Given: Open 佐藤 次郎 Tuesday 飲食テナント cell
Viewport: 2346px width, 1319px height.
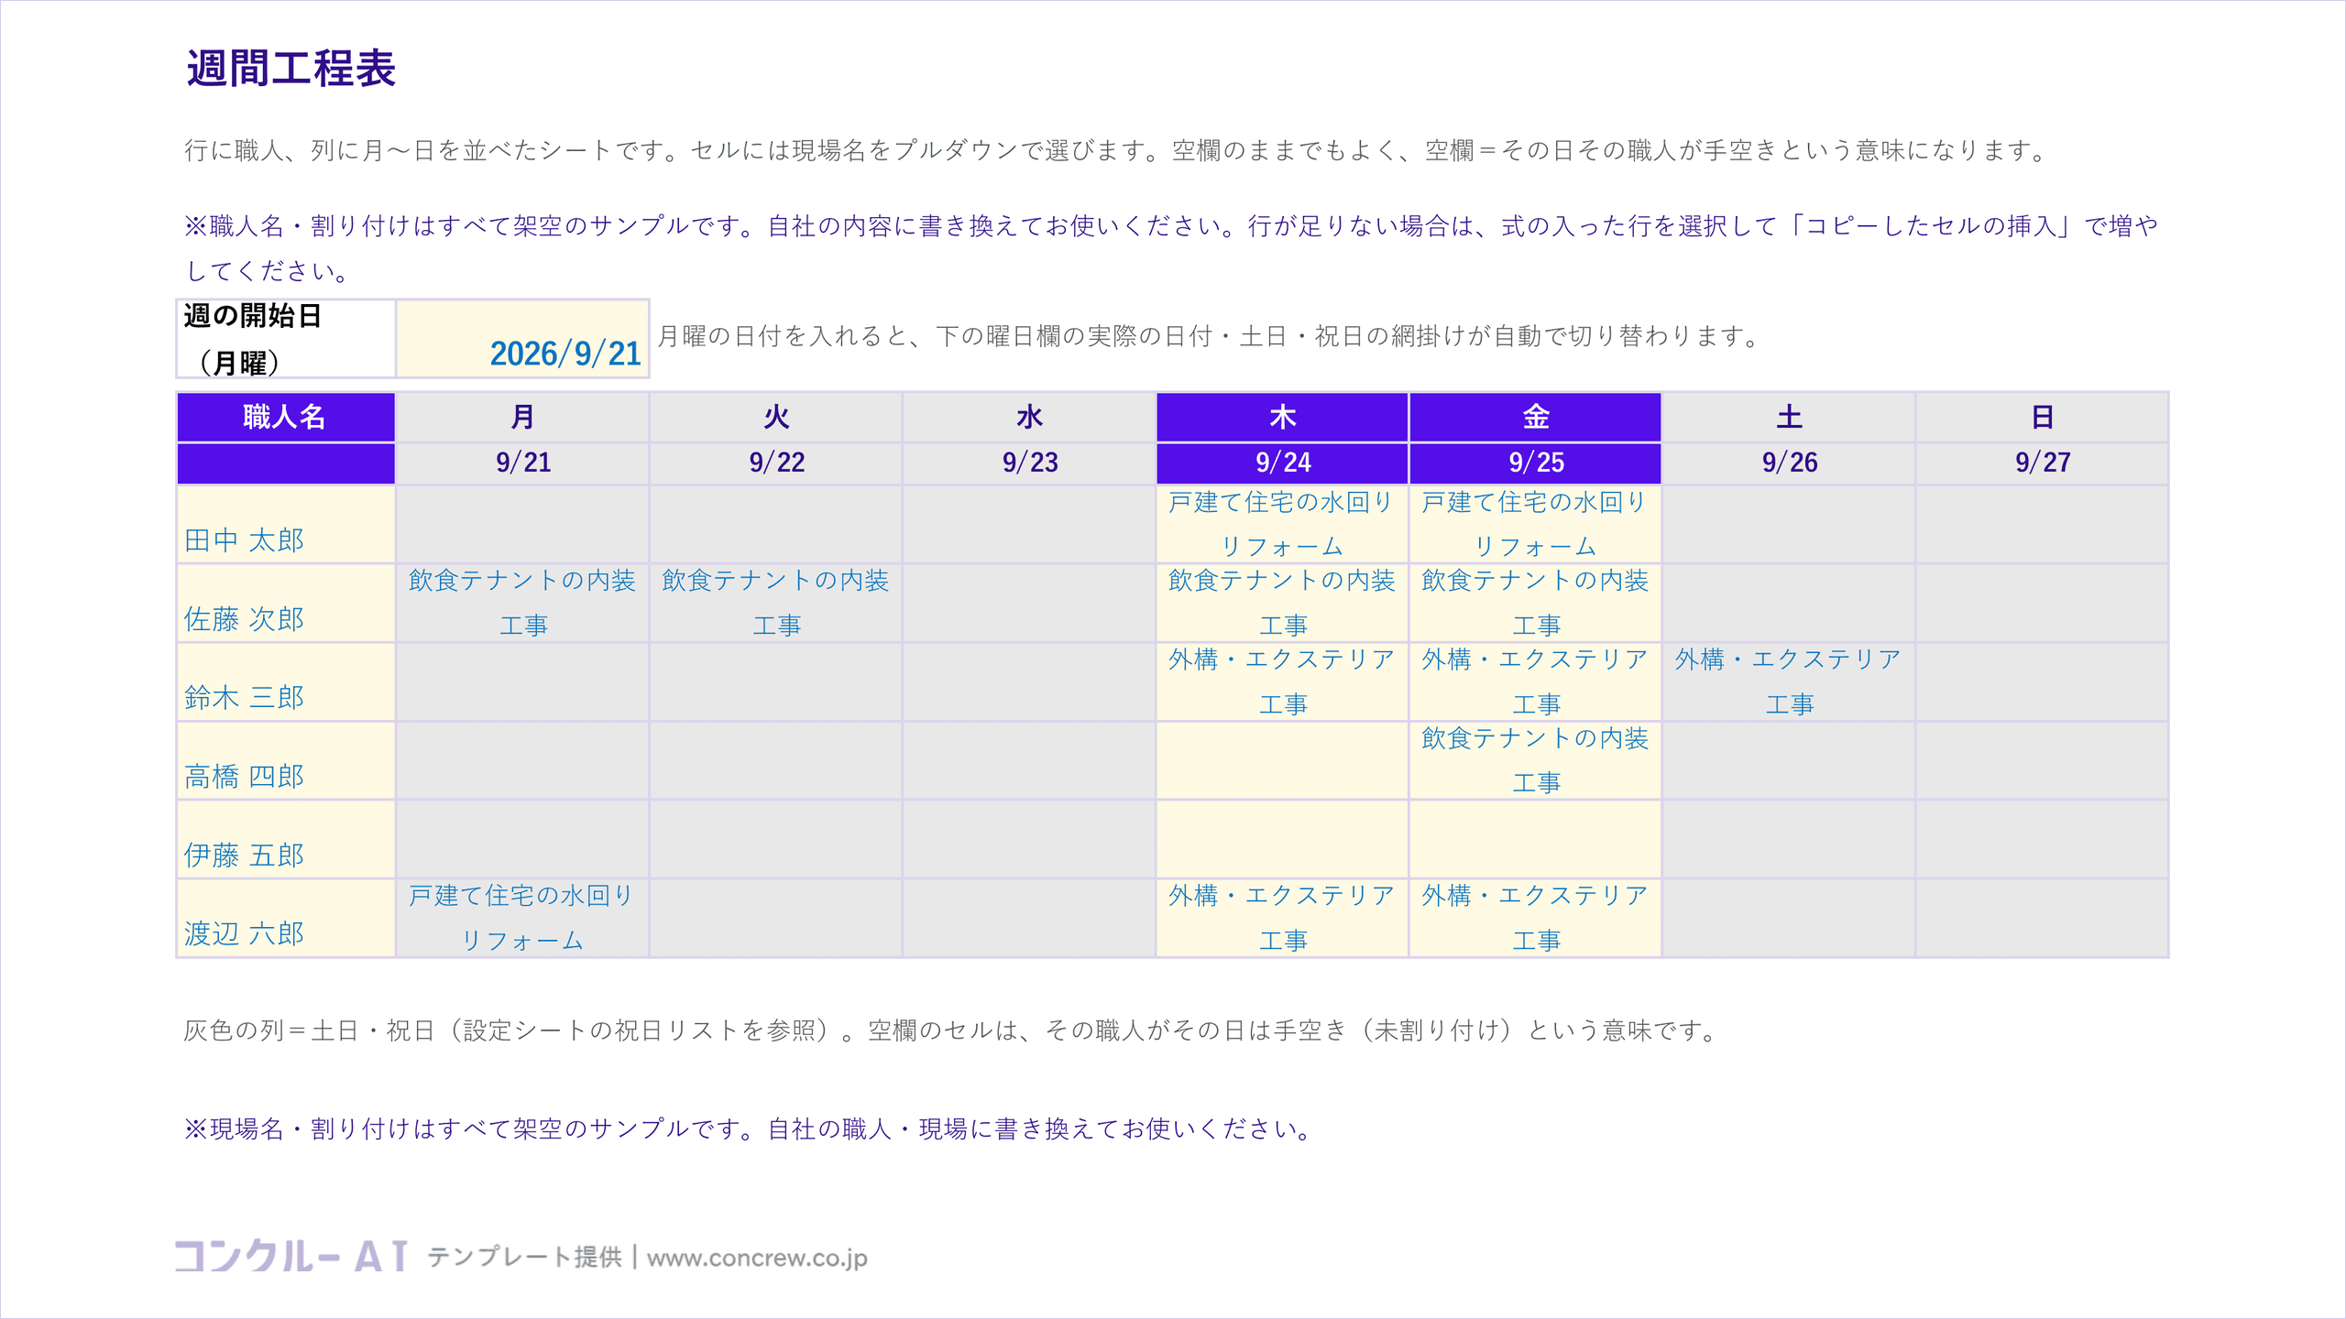Looking at the screenshot, I should pyautogui.click(x=776, y=603).
